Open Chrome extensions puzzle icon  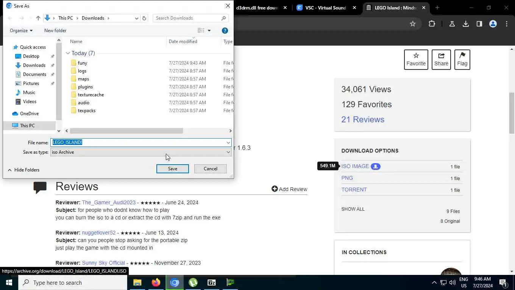[x=432, y=24]
